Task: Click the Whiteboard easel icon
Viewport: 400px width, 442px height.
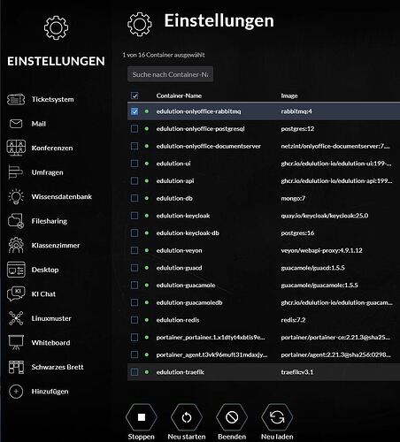Action: pyautogui.click(x=16, y=342)
